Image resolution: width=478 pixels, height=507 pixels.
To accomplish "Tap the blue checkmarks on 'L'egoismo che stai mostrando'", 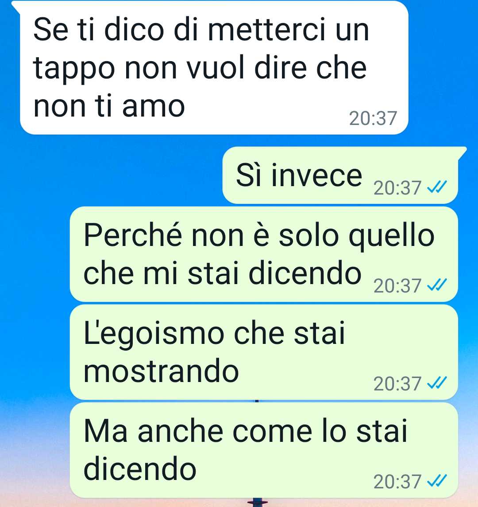I will pos(437,383).
